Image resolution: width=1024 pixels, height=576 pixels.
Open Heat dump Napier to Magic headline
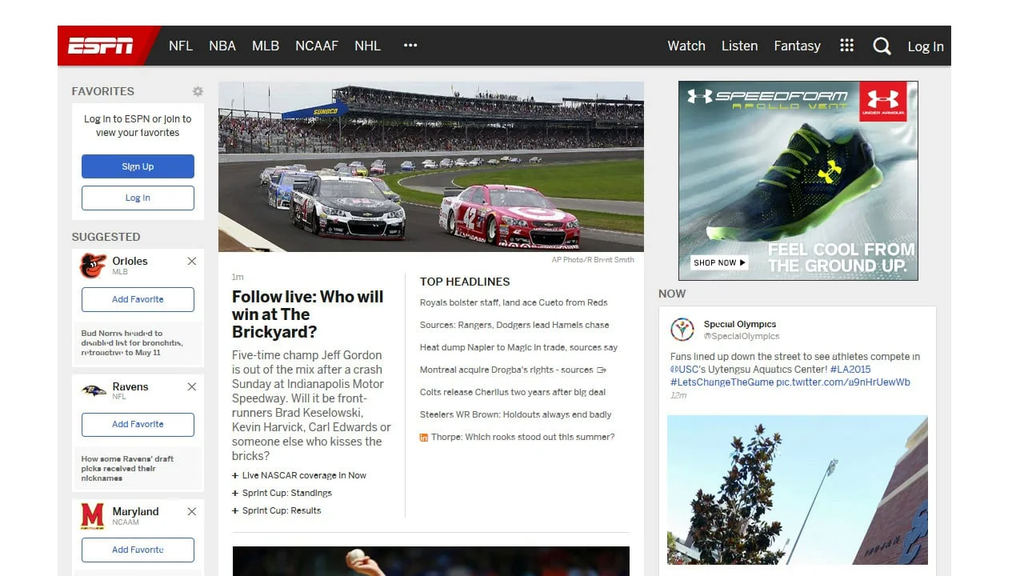(518, 347)
